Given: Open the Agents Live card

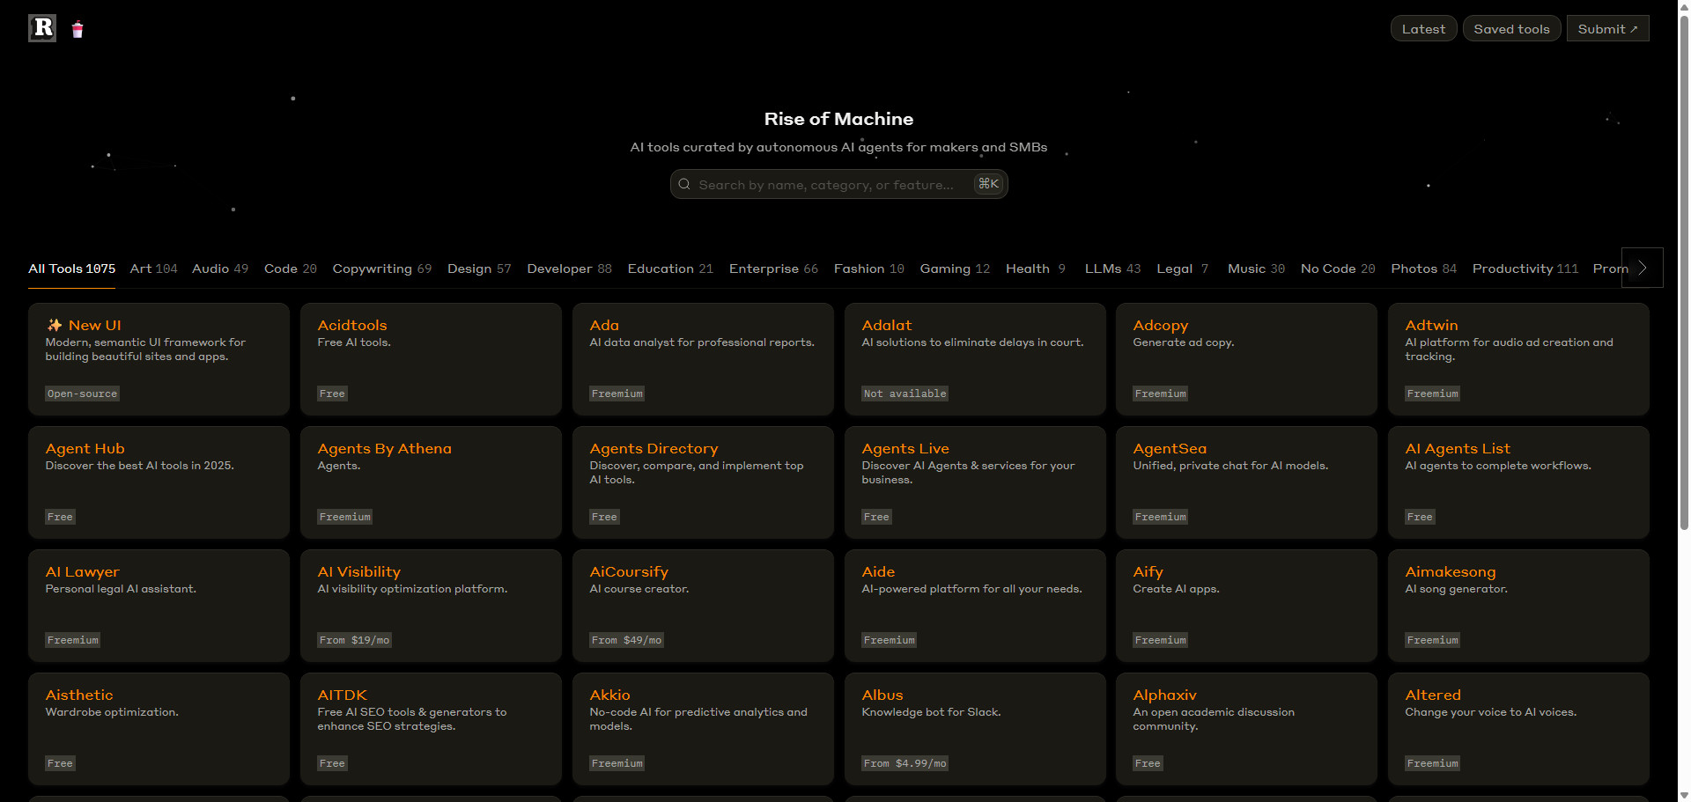Looking at the screenshot, I should pos(975,482).
